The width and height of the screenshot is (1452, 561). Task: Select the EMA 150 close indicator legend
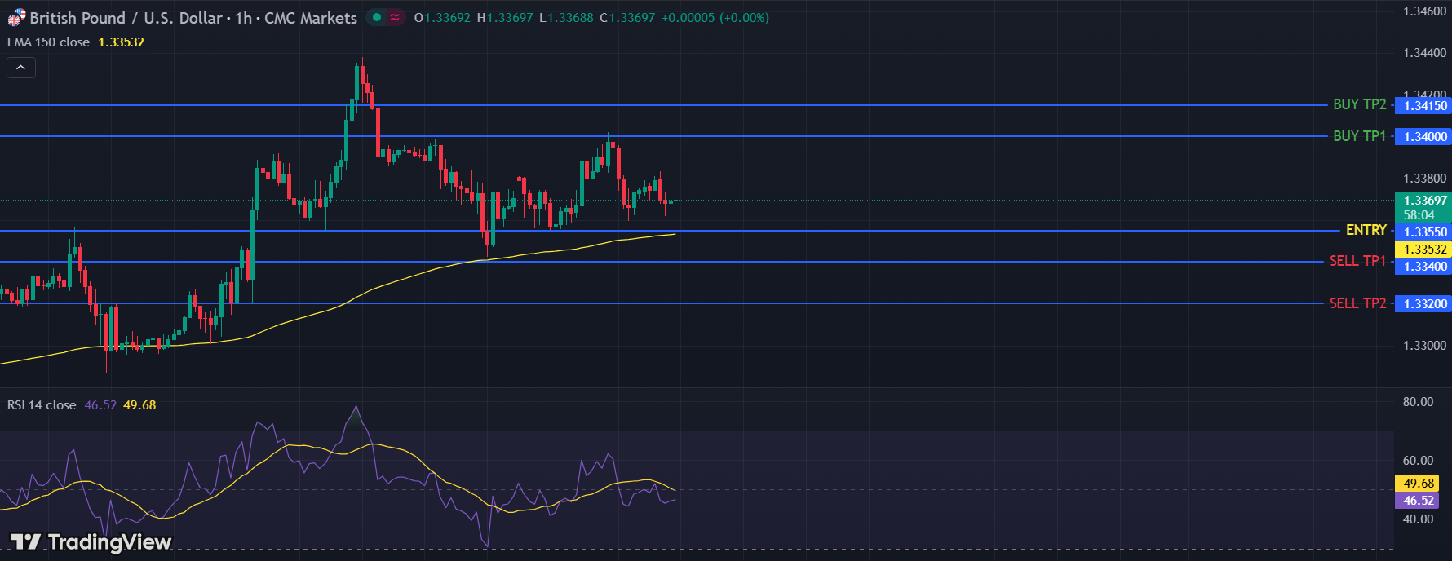[49, 42]
